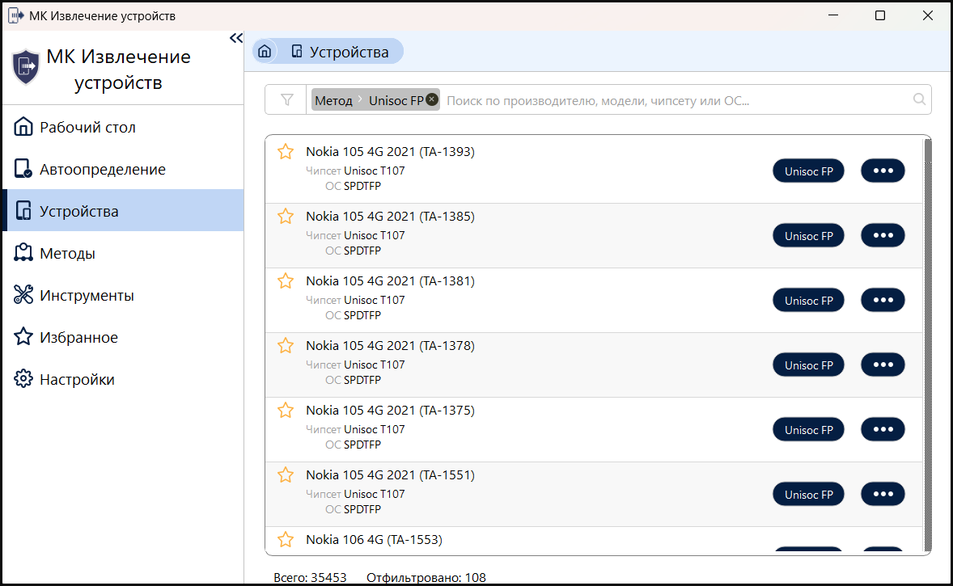The image size is (953, 586).
Task: Click the app icon in title bar
Action: click(x=16, y=15)
